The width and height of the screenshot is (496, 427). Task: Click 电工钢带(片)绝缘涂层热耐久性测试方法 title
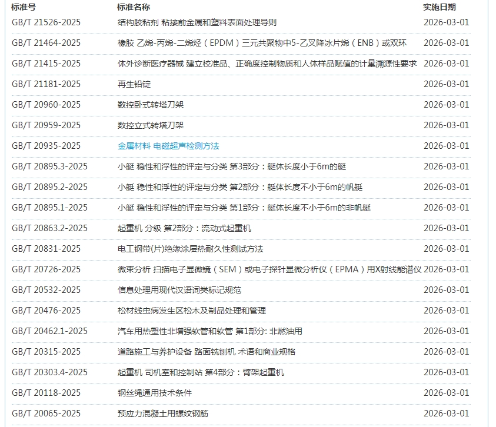190,249
